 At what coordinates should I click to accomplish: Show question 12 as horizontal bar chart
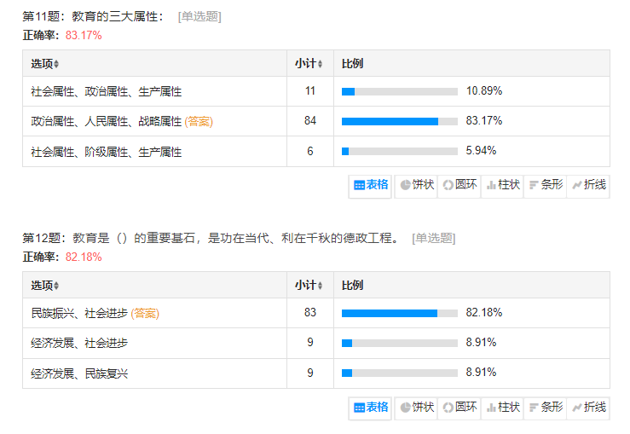[546, 408]
